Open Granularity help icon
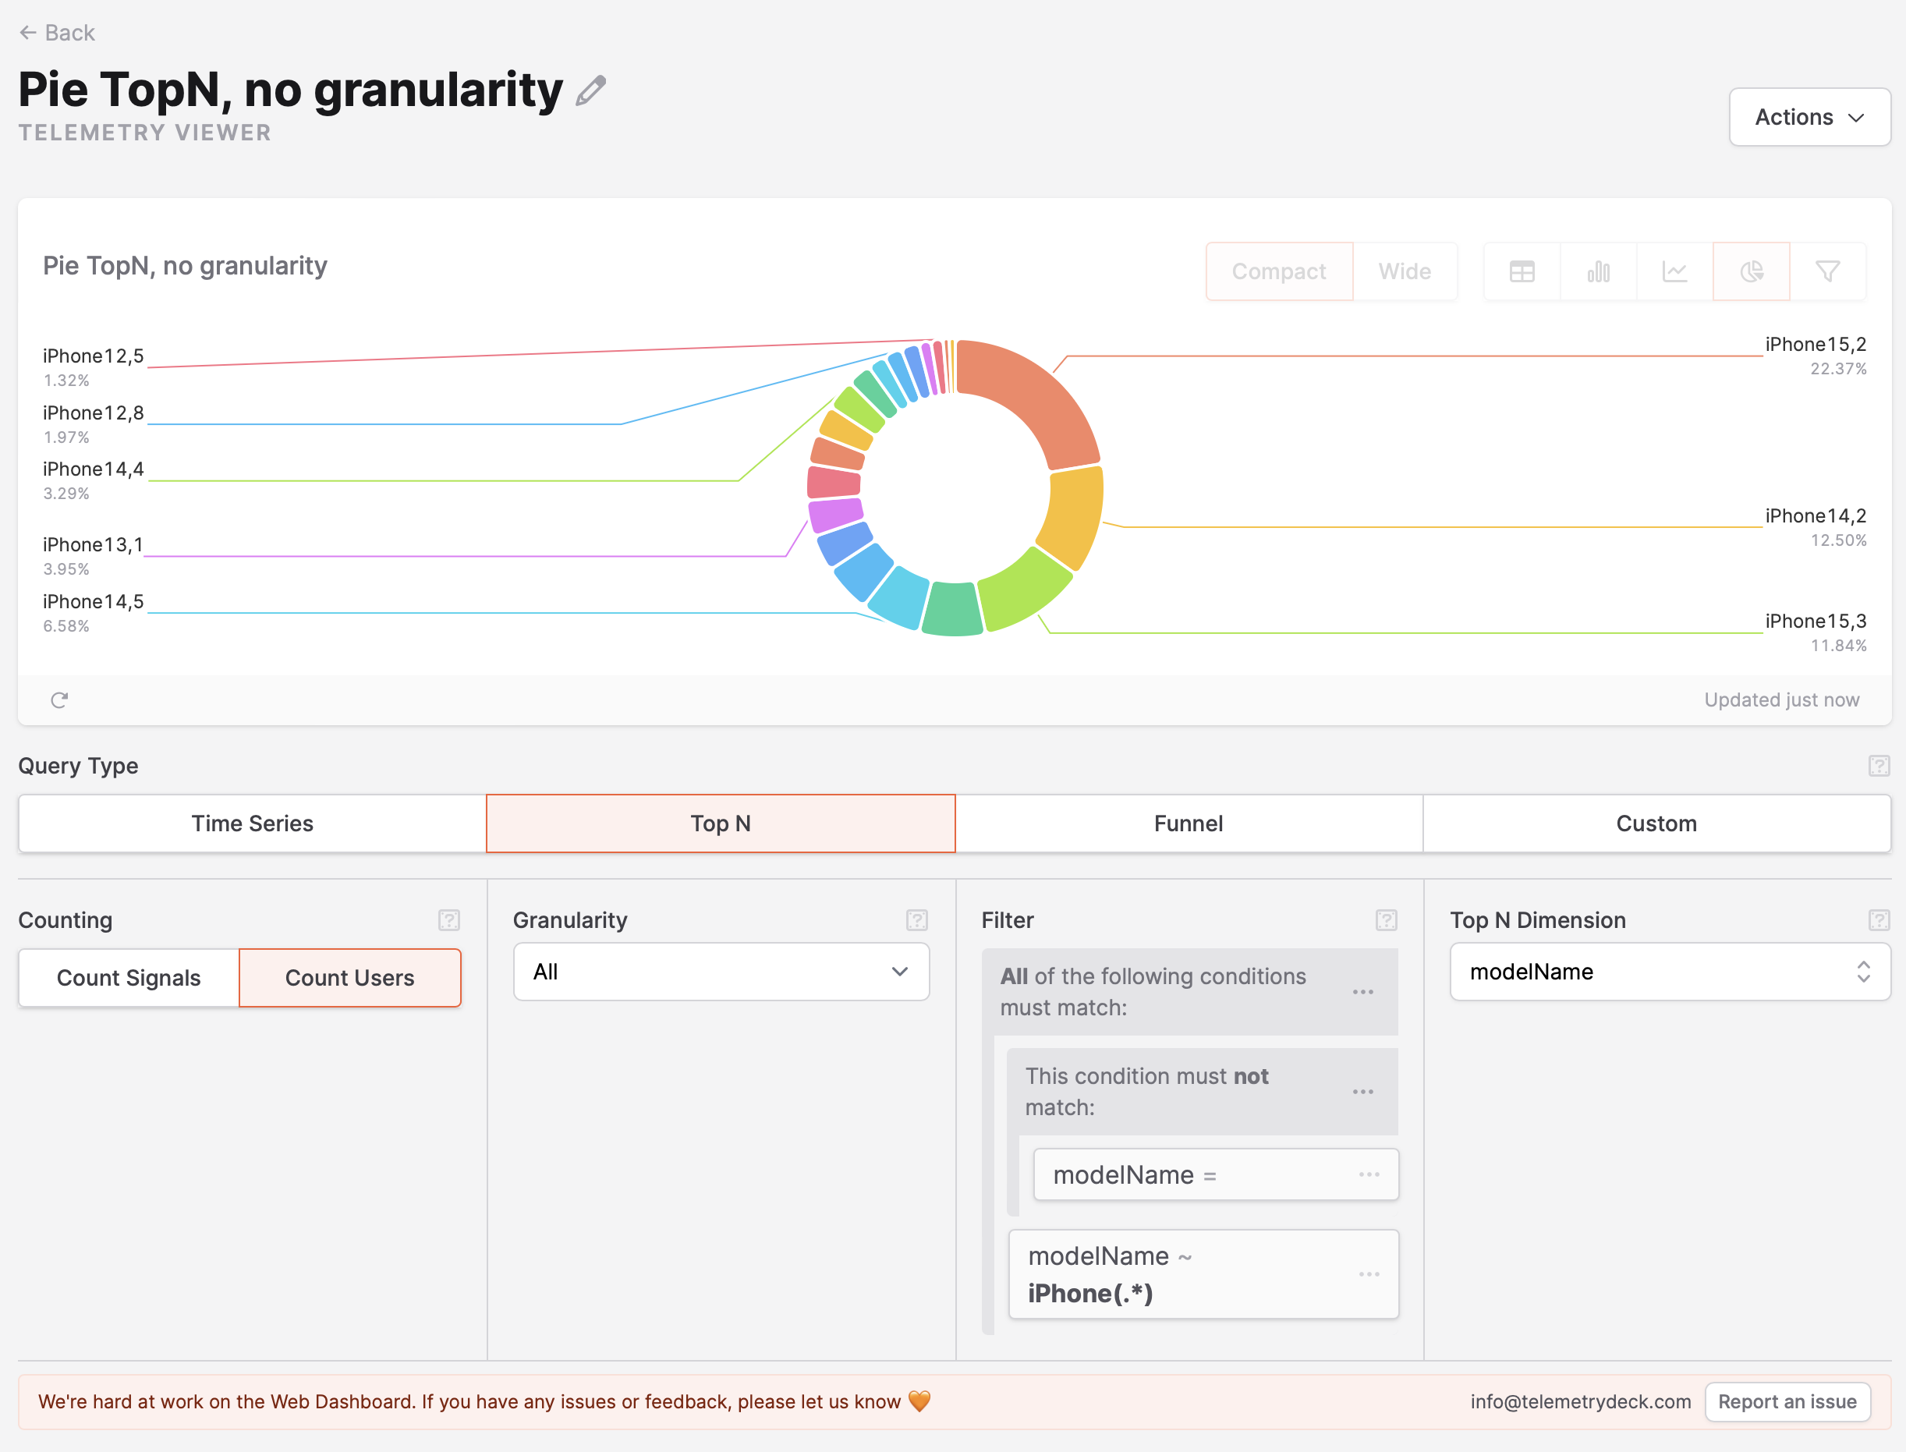This screenshot has width=1906, height=1452. tap(916, 919)
